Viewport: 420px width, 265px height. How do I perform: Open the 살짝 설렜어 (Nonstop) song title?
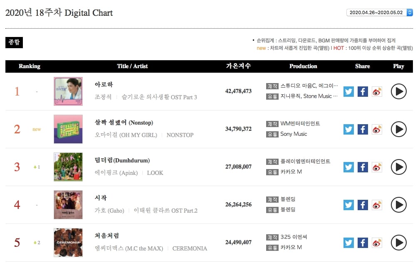(x=124, y=123)
